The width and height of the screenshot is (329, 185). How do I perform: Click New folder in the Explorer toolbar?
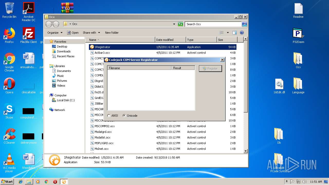[112, 33]
